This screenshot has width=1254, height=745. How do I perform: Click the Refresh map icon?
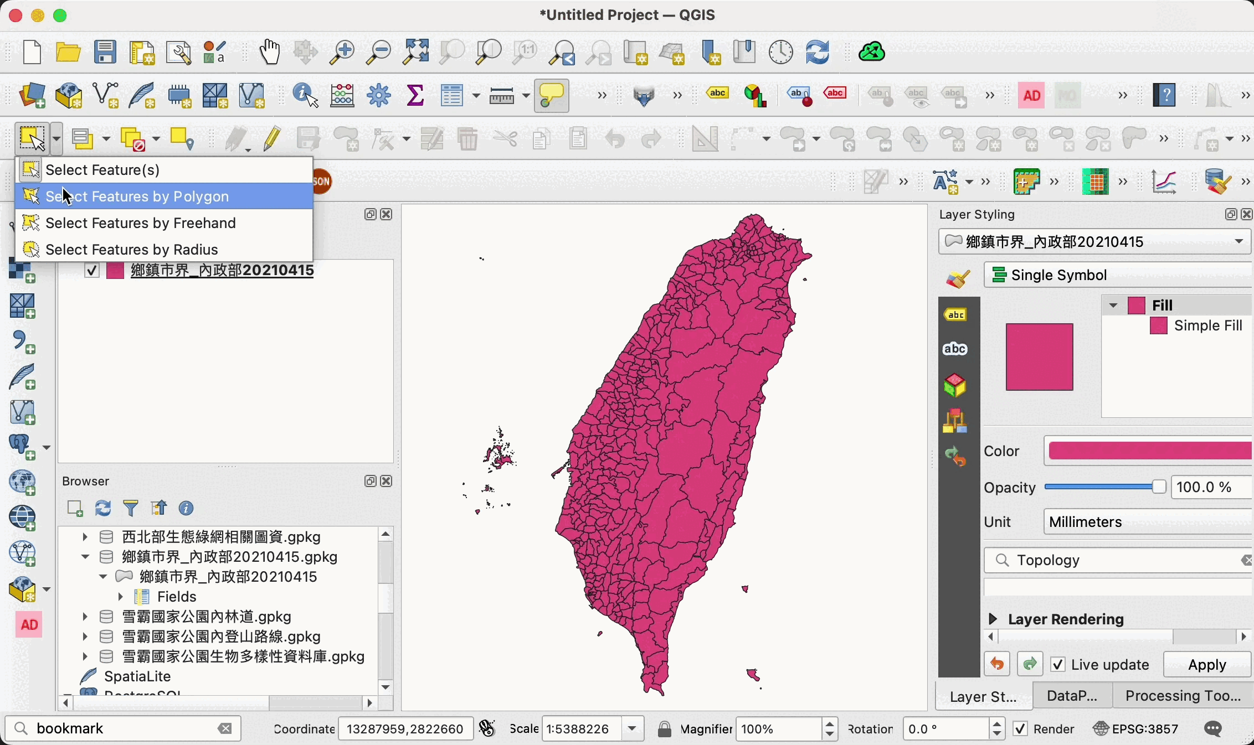click(817, 52)
